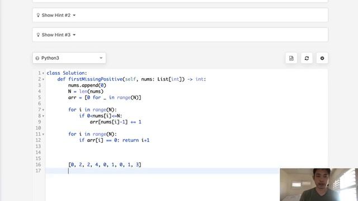Collapse code fold arrow on line 7
This screenshot has width=358, height=201.
[43, 110]
